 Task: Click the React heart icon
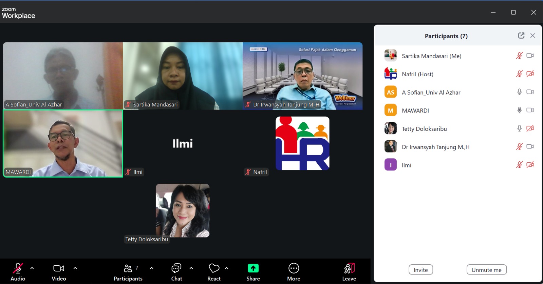(214, 268)
